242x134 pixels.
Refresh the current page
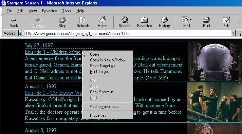click(82, 22)
